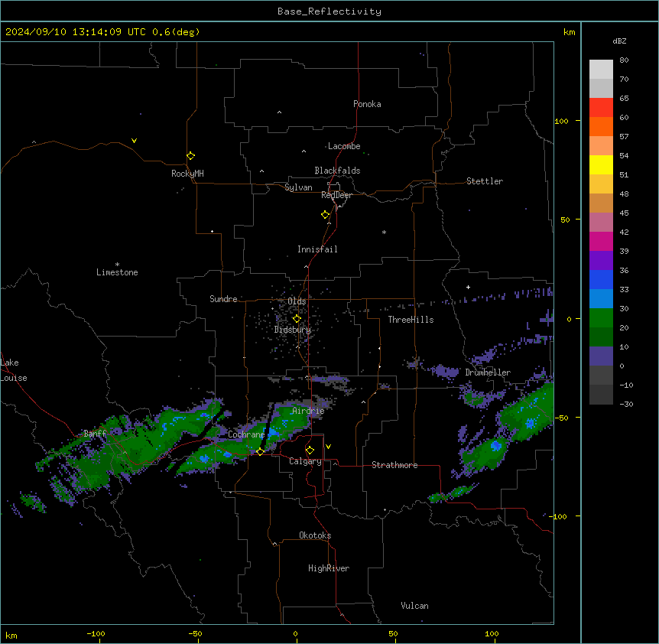Click the yellow diamond marker above Calgary
The width and height of the screenshot is (659, 644).
click(310, 450)
